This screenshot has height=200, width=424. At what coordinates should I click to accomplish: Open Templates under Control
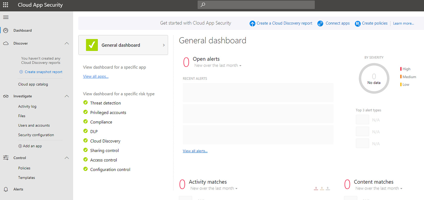click(x=27, y=178)
